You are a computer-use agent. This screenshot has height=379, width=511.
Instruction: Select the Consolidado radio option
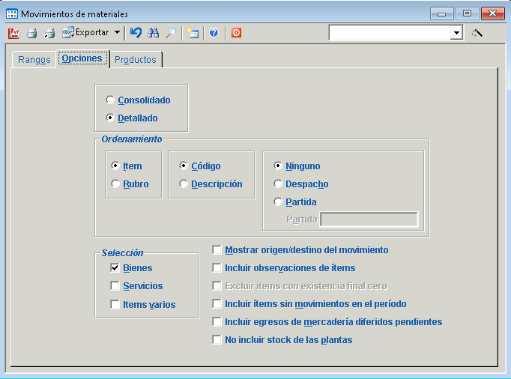(111, 100)
